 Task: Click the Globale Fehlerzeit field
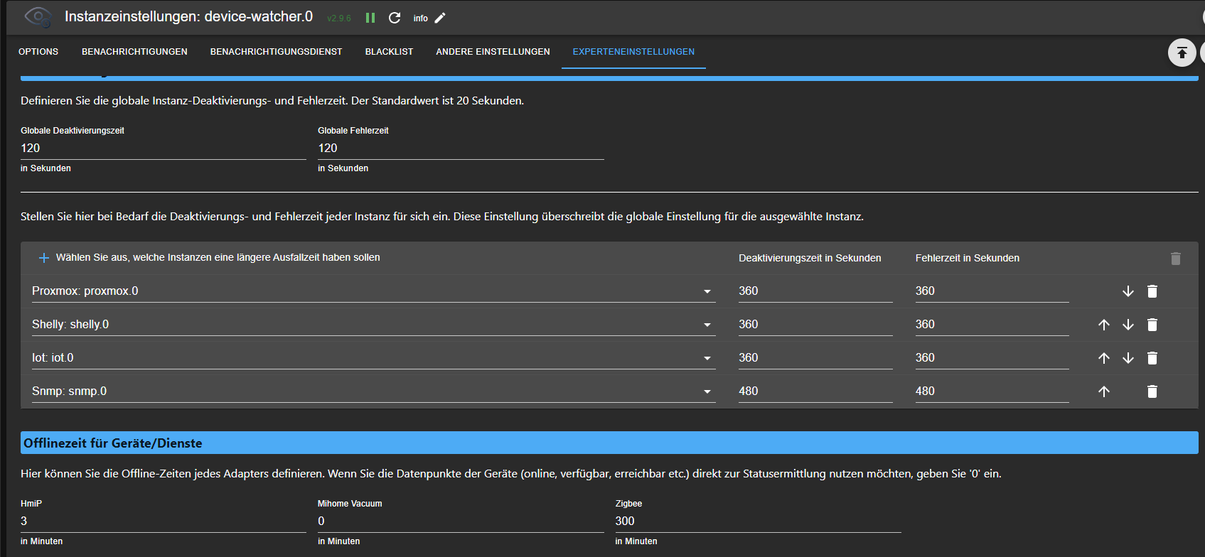point(461,148)
